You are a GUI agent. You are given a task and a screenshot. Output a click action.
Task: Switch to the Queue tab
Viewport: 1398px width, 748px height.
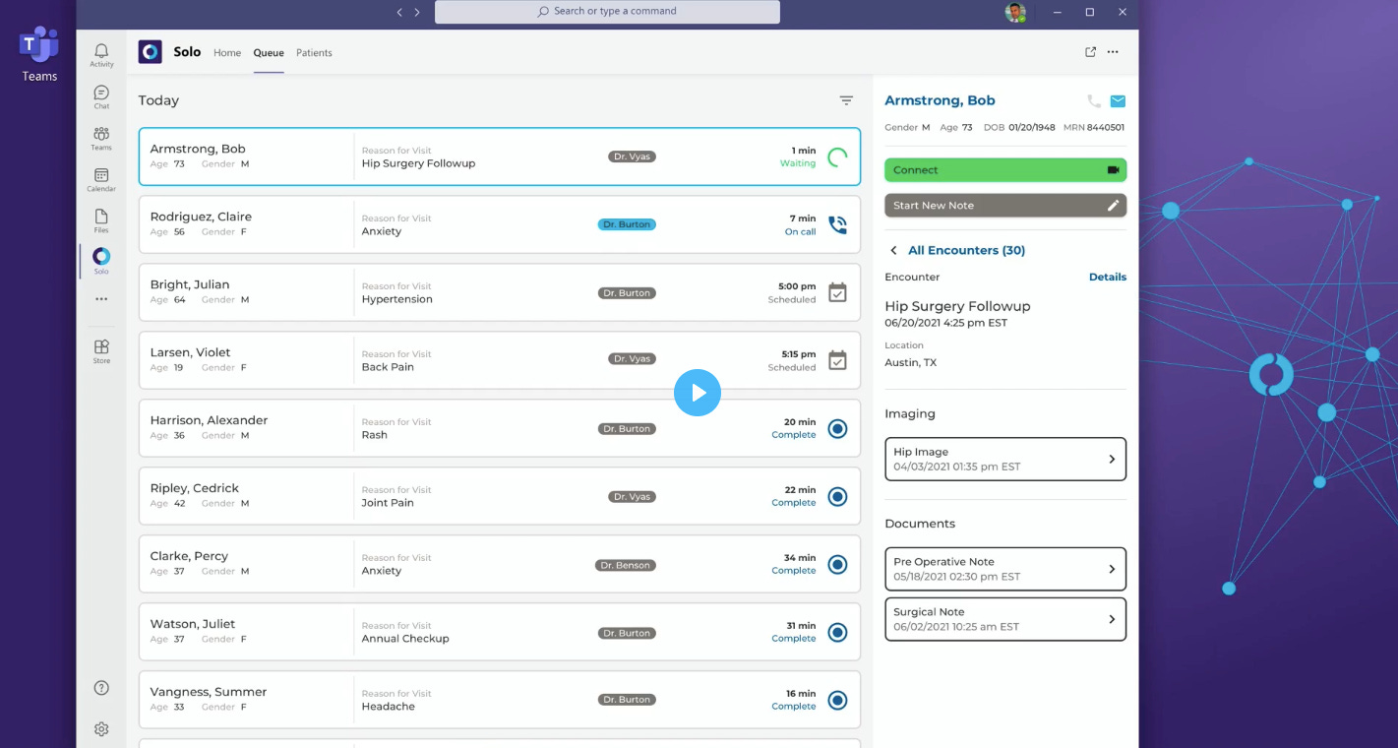pos(269,53)
